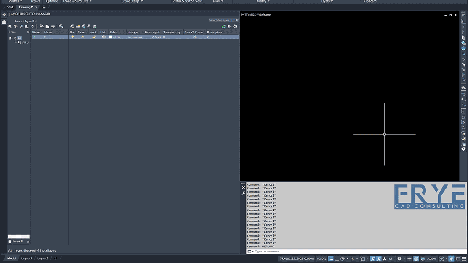
Task: Click the Plot printer icon for layer 0
Action: (103, 37)
